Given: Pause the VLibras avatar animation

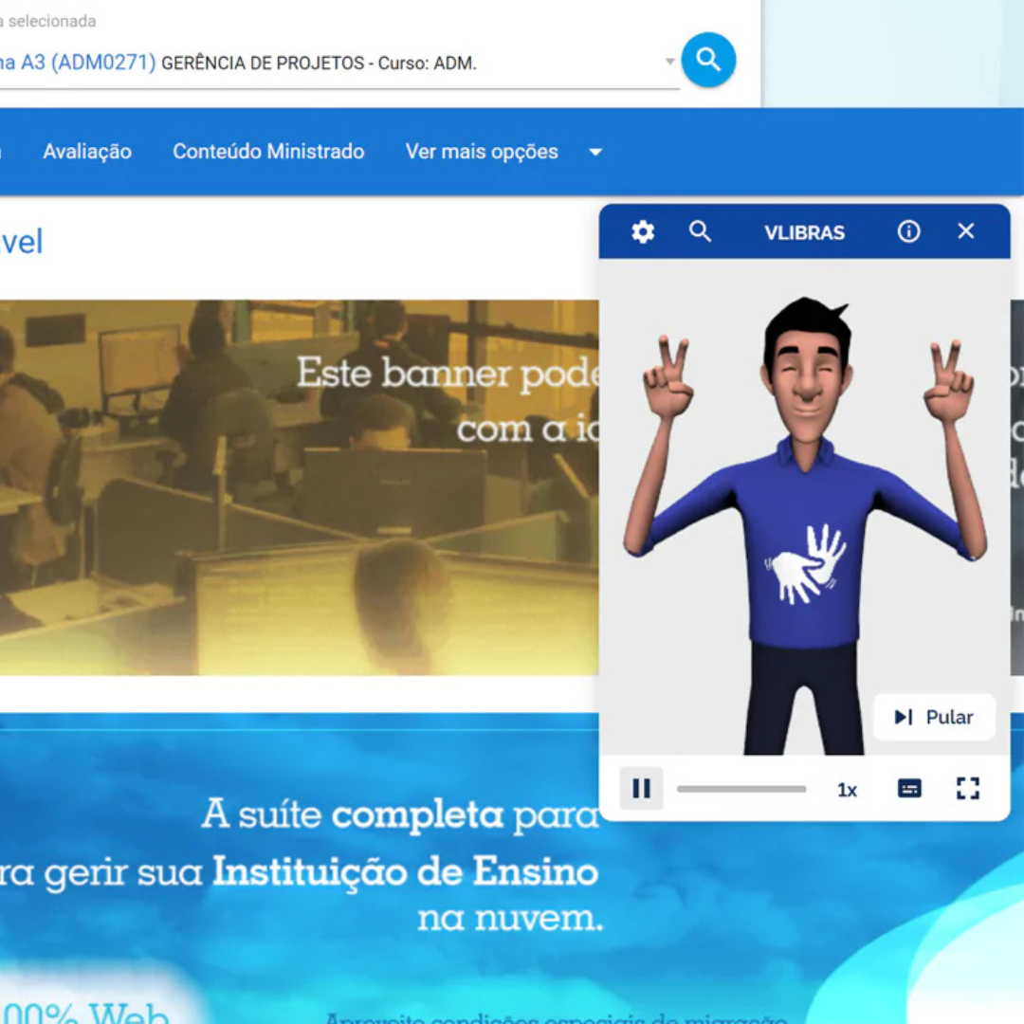Looking at the screenshot, I should click(x=641, y=788).
